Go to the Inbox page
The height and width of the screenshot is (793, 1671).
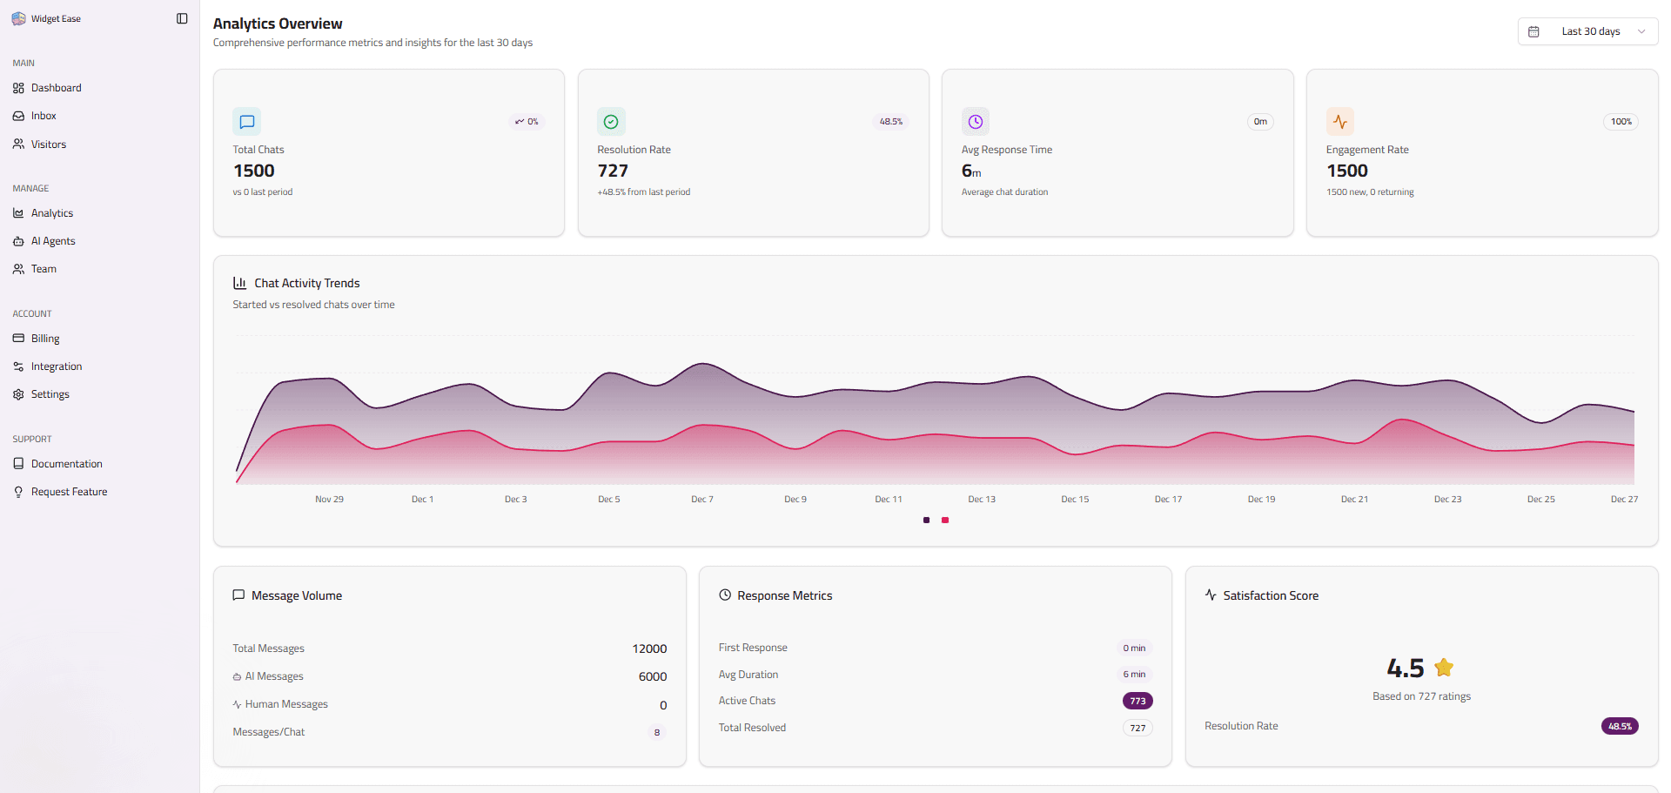pos(44,116)
